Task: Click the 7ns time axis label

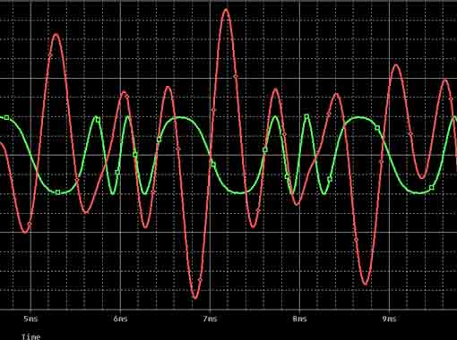Action: [210, 319]
